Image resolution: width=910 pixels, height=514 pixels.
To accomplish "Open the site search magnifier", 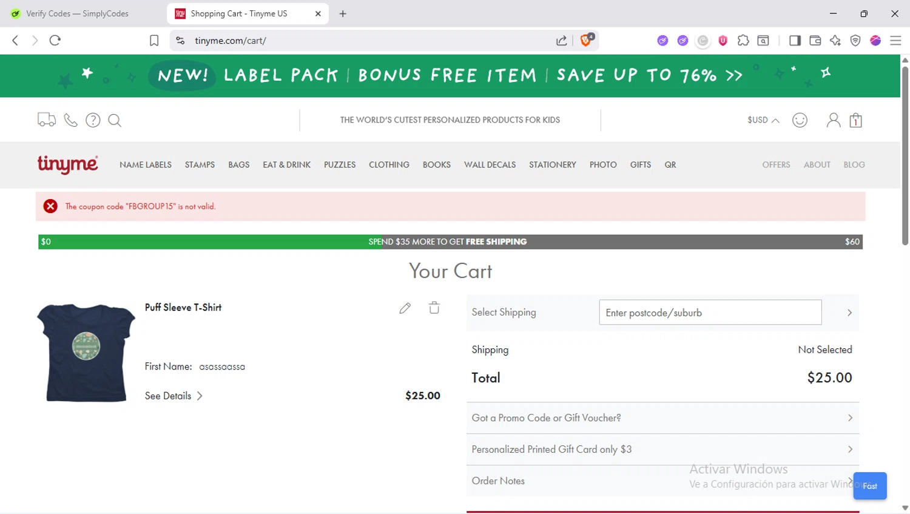I will (115, 120).
